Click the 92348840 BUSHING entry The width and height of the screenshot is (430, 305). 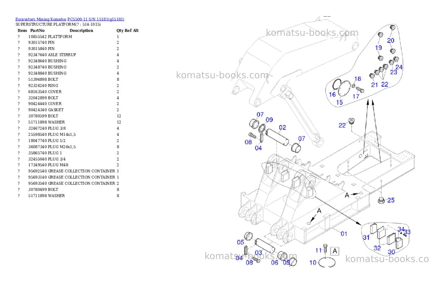tap(68, 73)
